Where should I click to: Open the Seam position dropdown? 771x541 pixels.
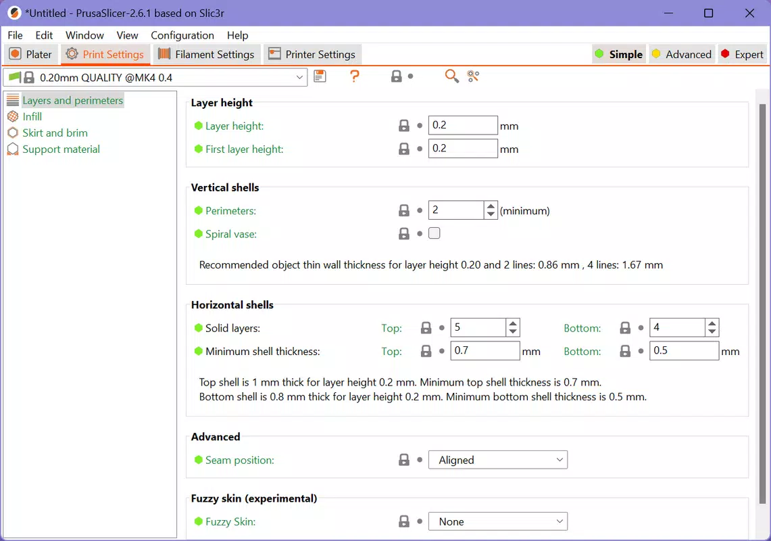click(x=497, y=460)
